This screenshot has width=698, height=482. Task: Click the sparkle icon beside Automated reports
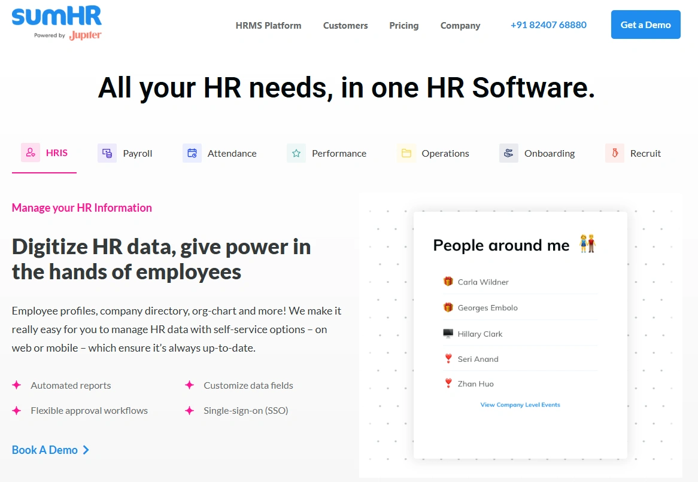click(x=17, y=385)
